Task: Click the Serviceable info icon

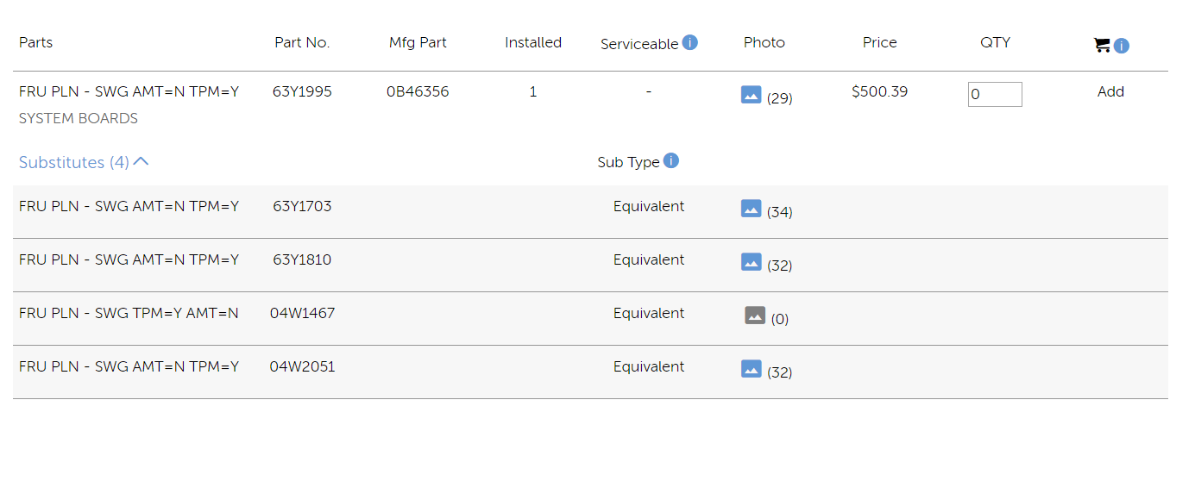Action: (x=689, y=42)
